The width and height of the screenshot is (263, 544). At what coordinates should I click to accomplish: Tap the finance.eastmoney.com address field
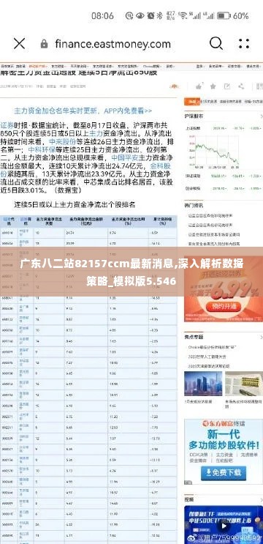pyautogui.click(x=113, y=44)
